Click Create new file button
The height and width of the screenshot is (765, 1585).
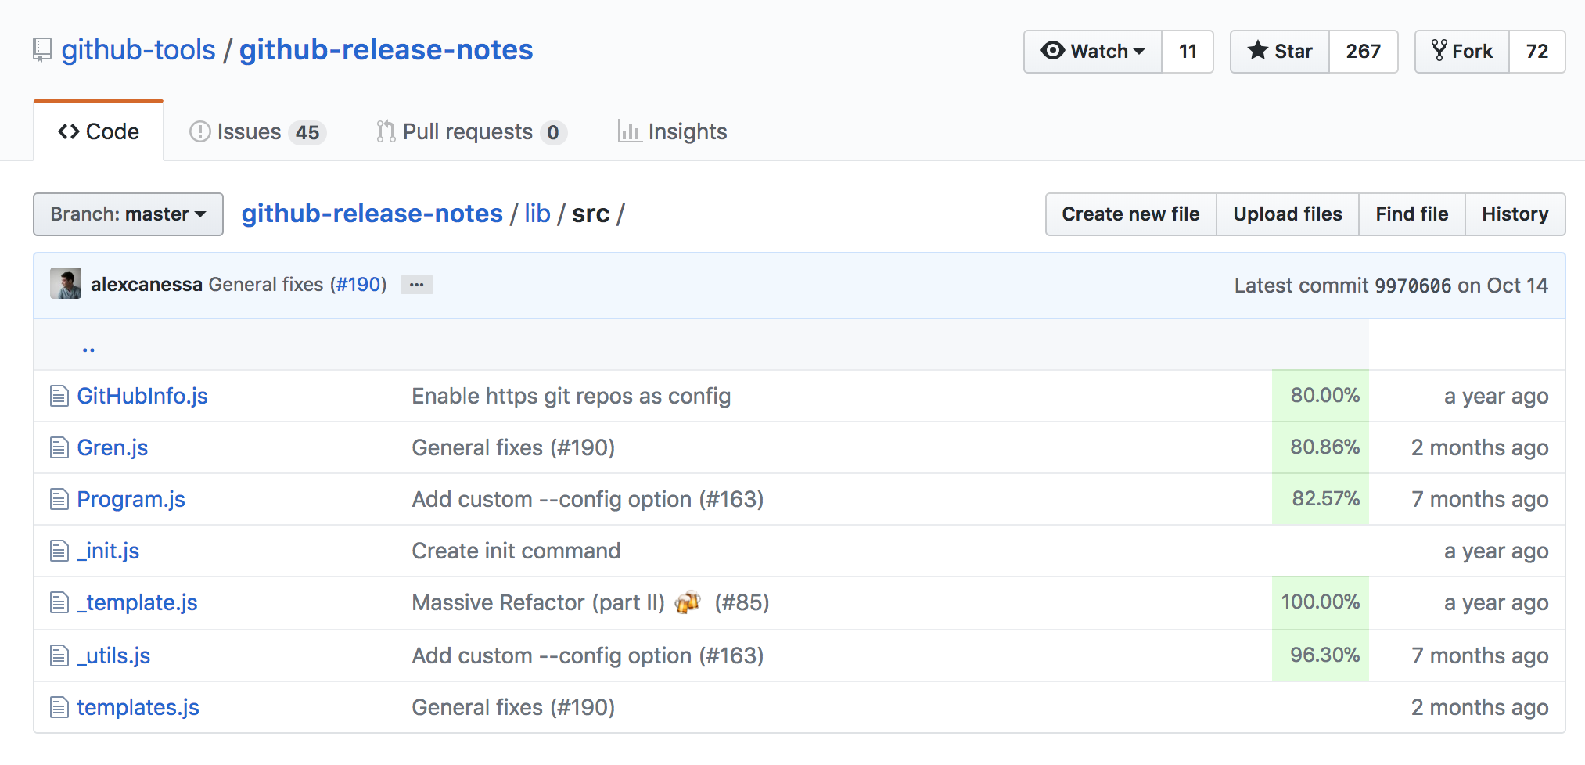1130,214
